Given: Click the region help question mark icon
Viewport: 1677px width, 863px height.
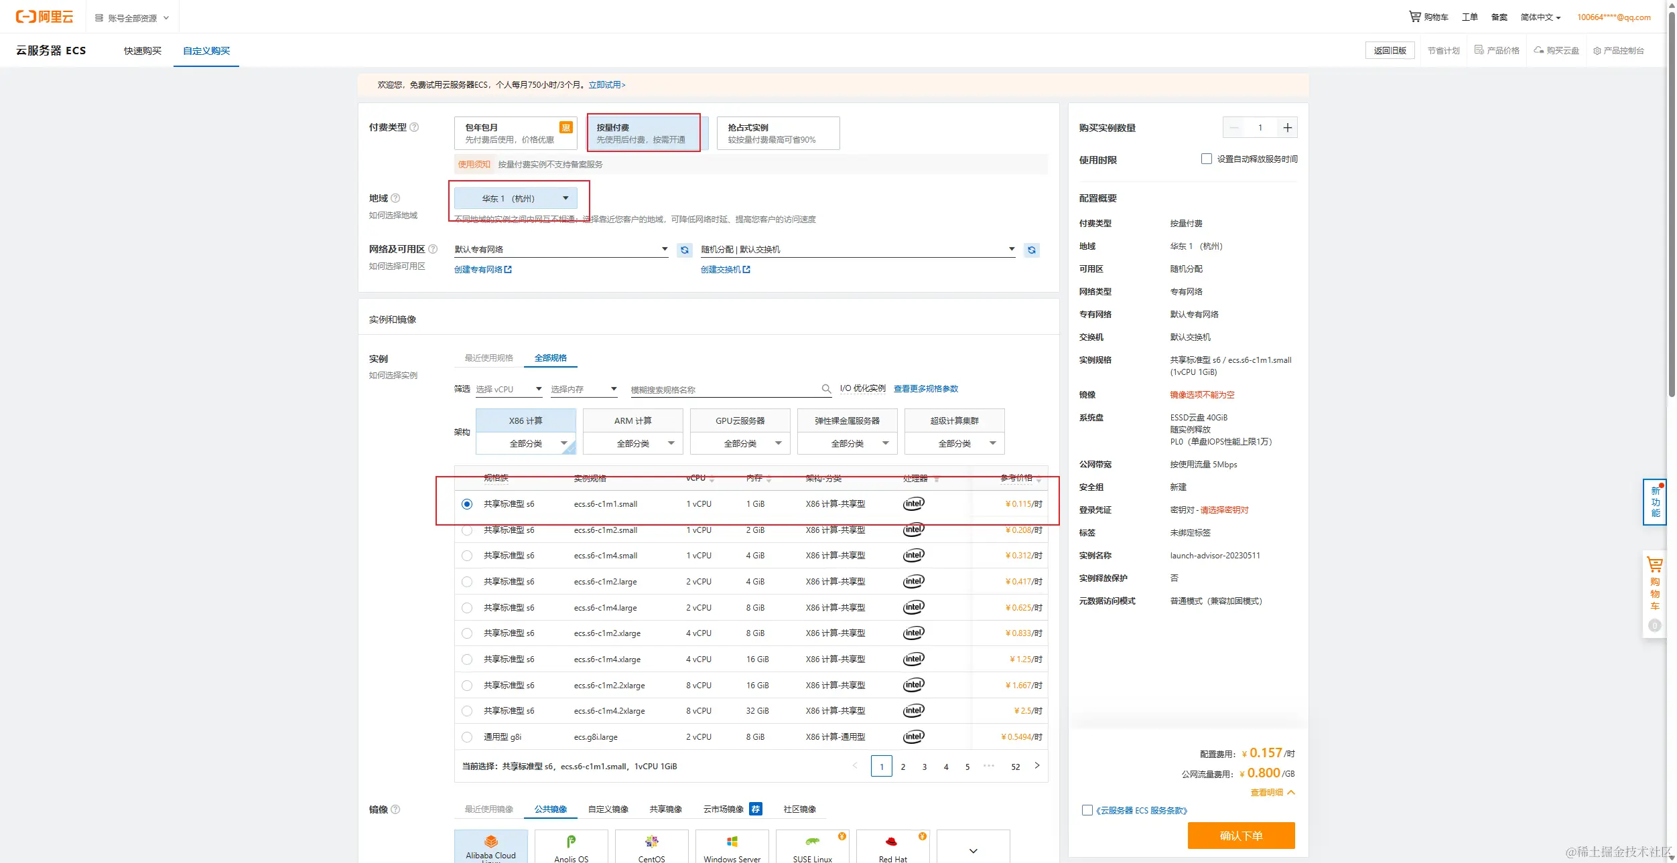Looking at the screenshot, I should [x=395, y=198].
